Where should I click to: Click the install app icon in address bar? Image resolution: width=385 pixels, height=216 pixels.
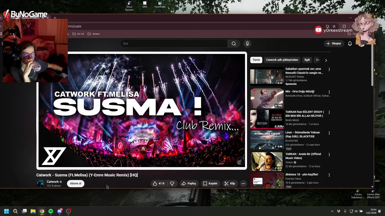point(328,26)
